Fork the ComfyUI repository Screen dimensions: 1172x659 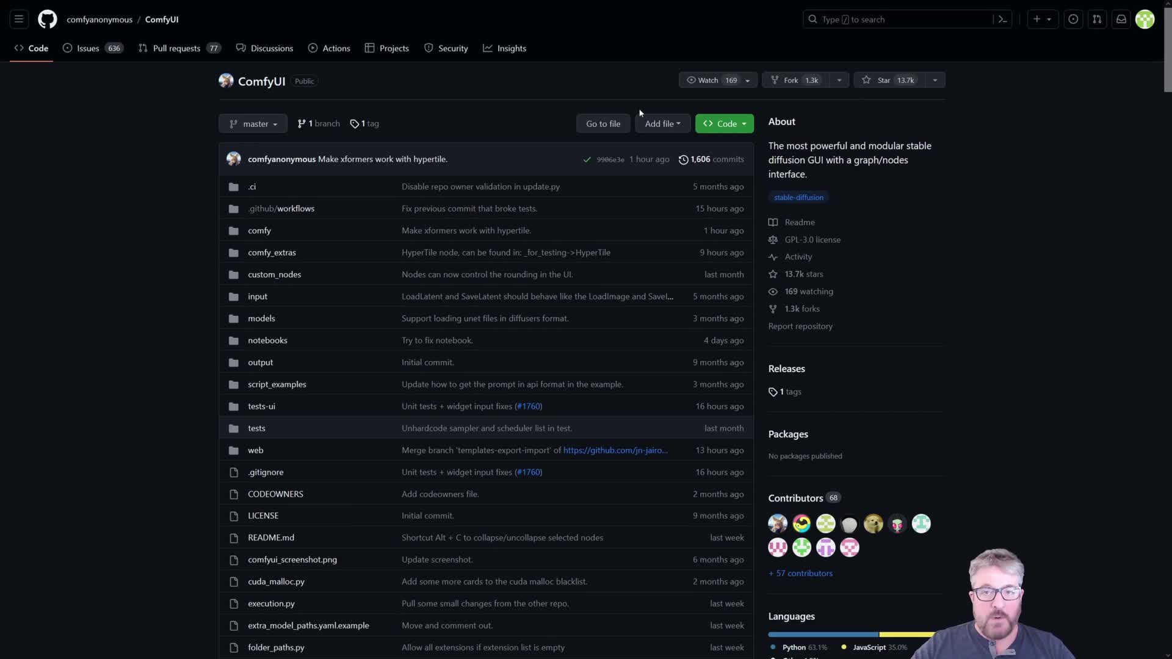(x=796, y=80)
